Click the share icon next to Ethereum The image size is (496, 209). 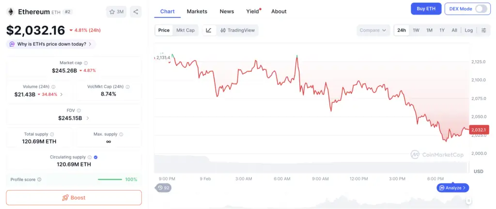click(x=136, y=12)
